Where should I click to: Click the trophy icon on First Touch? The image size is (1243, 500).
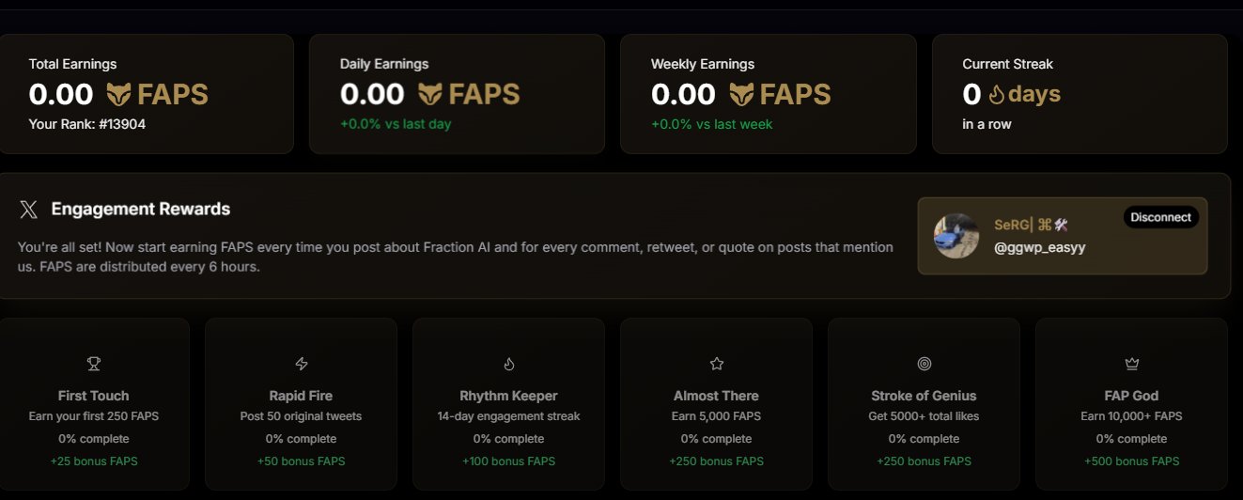tap(93, 363)
